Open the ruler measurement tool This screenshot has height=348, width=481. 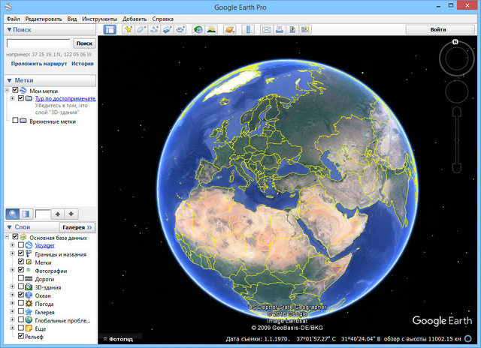tap(247, 30)
